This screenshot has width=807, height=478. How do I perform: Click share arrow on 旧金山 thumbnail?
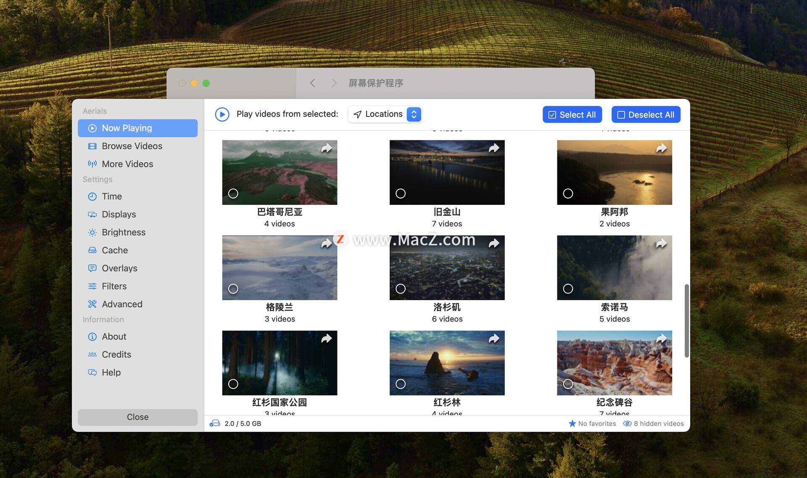pyautogui.click(x=494, y=148)
